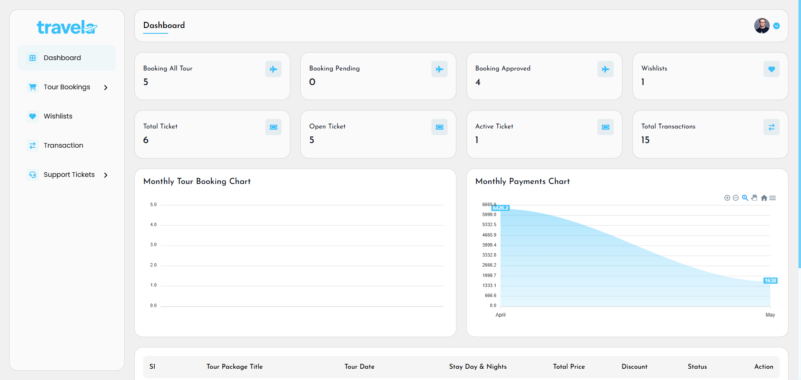Click the zoom-out icon on the payments chart
The height and width of the screenshot is (380, 801).
[x=736, y=198]
